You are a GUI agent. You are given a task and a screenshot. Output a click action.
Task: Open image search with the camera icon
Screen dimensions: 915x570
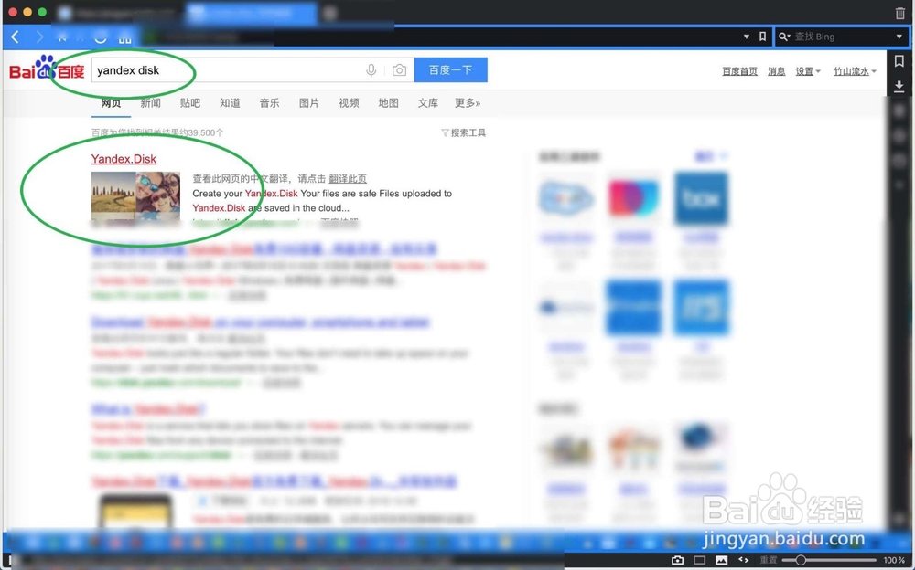coord(399,70)
